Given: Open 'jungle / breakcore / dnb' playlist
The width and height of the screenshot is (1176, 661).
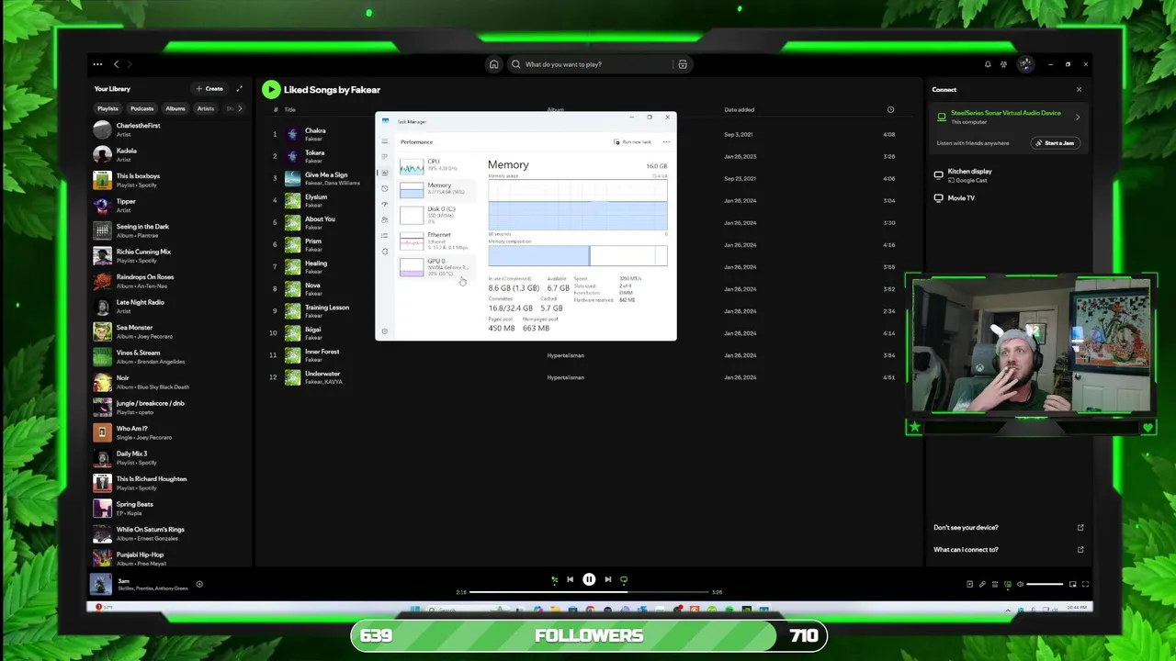Looking at the screenshot, I should [170, 407].
